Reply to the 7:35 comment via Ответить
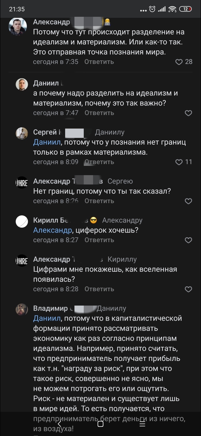This screenshot has height=436, width=201. [99, 62]
